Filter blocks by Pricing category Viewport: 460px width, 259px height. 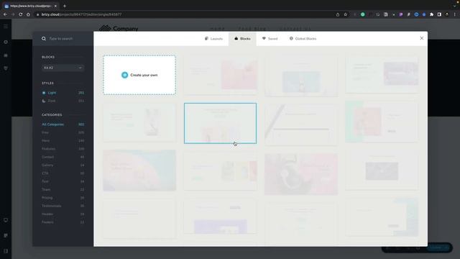(x=63, y=198)
